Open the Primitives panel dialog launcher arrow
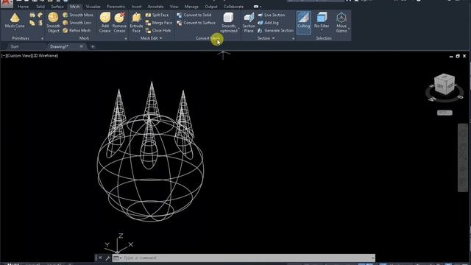The image size is (471, 265). tap(42, 39)
